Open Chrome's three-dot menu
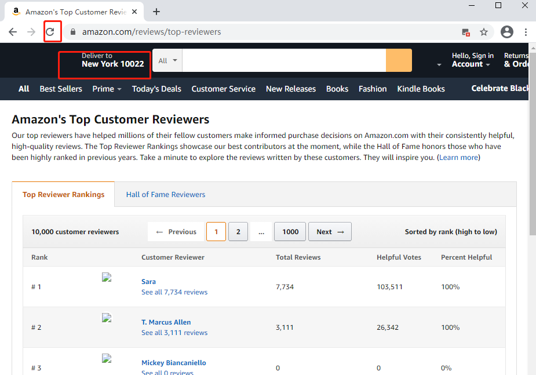536x375 pixels. coord(525,32)
